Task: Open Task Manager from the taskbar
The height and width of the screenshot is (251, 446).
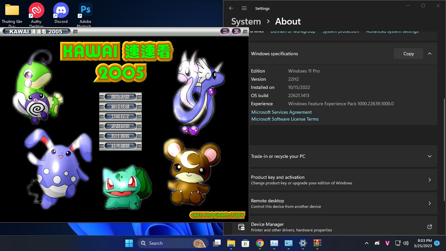Action: click(x=274, y=243)
